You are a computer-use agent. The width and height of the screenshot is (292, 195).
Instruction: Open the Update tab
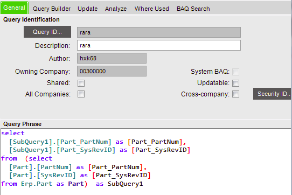(87, 9)
